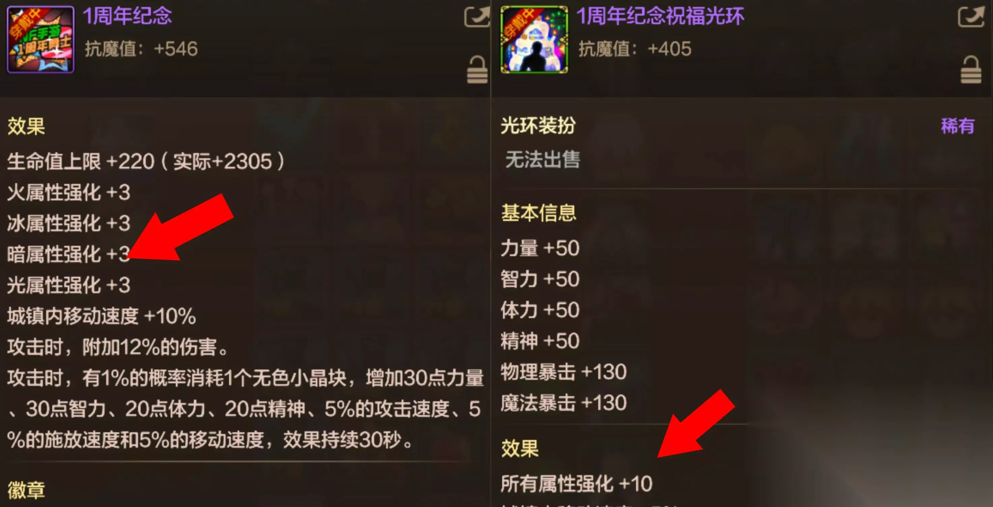Screen dimensions: 993x507
Task: Click the 抗魔值 +405 value
Action: click(x=635, y=49)
